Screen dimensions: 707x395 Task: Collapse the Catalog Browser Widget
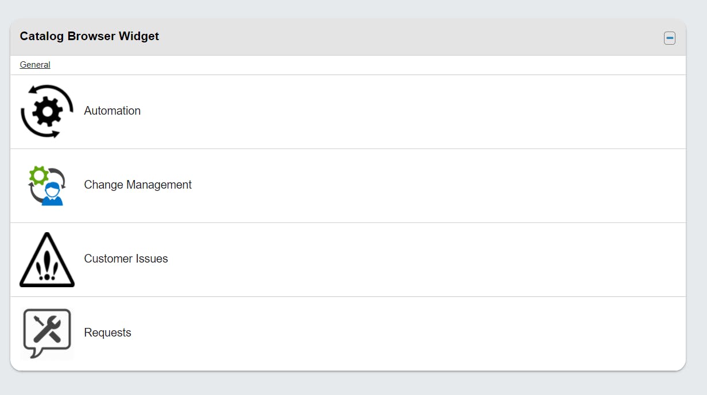click(669, 38)
